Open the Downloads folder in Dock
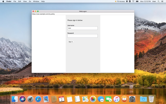Screen dimensions: 166x104 tap(143, 99)
